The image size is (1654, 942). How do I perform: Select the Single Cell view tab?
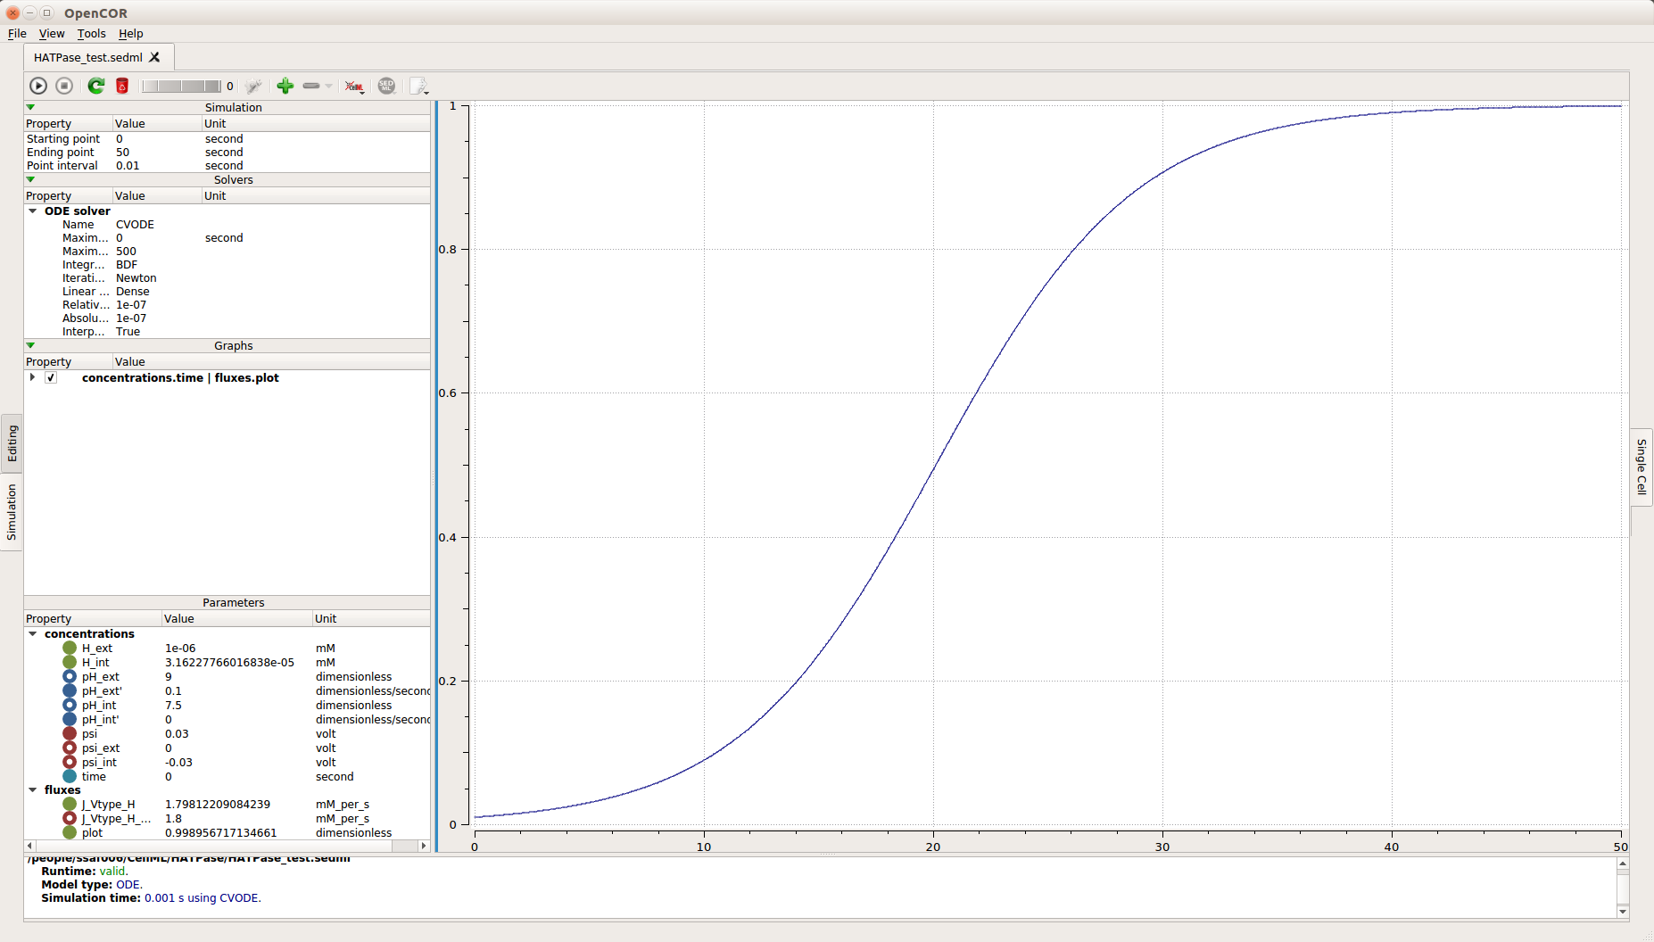[1642, 467]
